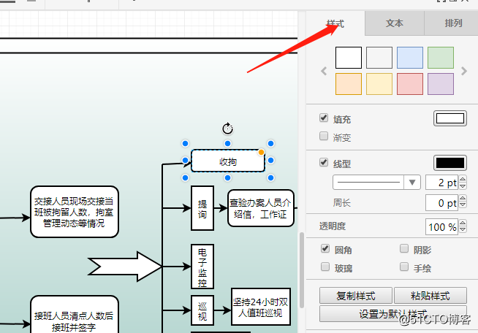Open the fill color picker
478x333 pixels.
[x=450, y=118]
